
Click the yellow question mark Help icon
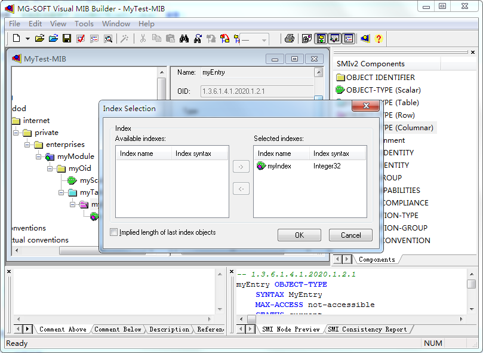pyautogui.click(x=378, y=39)
